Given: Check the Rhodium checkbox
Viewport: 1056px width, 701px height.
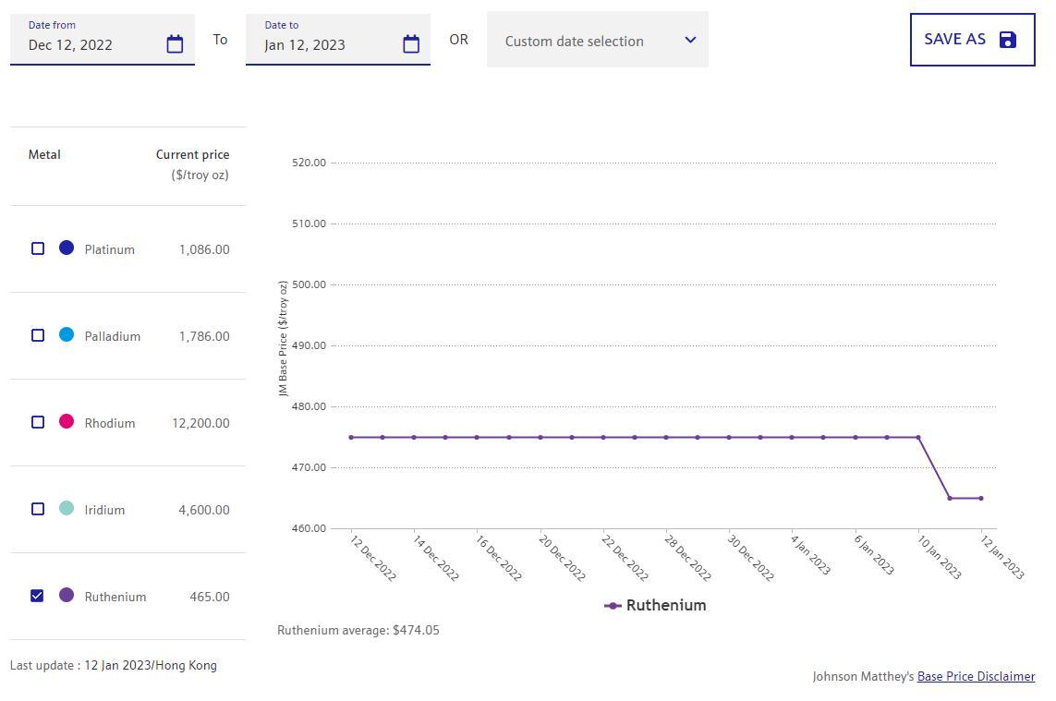Looking at the screenshot, I should click(x=38, y=422).
